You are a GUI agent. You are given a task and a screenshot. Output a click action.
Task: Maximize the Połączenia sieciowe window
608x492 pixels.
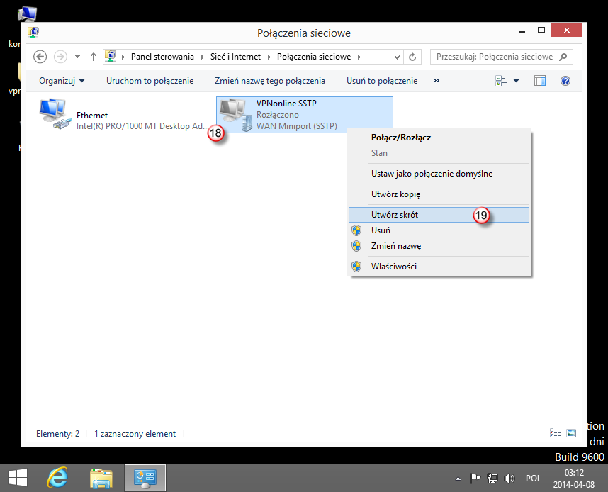tap(541, 30)
